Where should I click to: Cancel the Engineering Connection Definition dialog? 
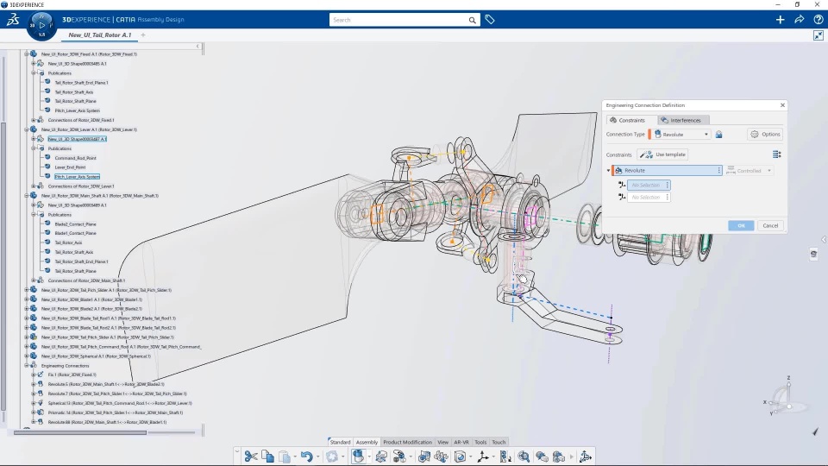[x=770, y=225]
